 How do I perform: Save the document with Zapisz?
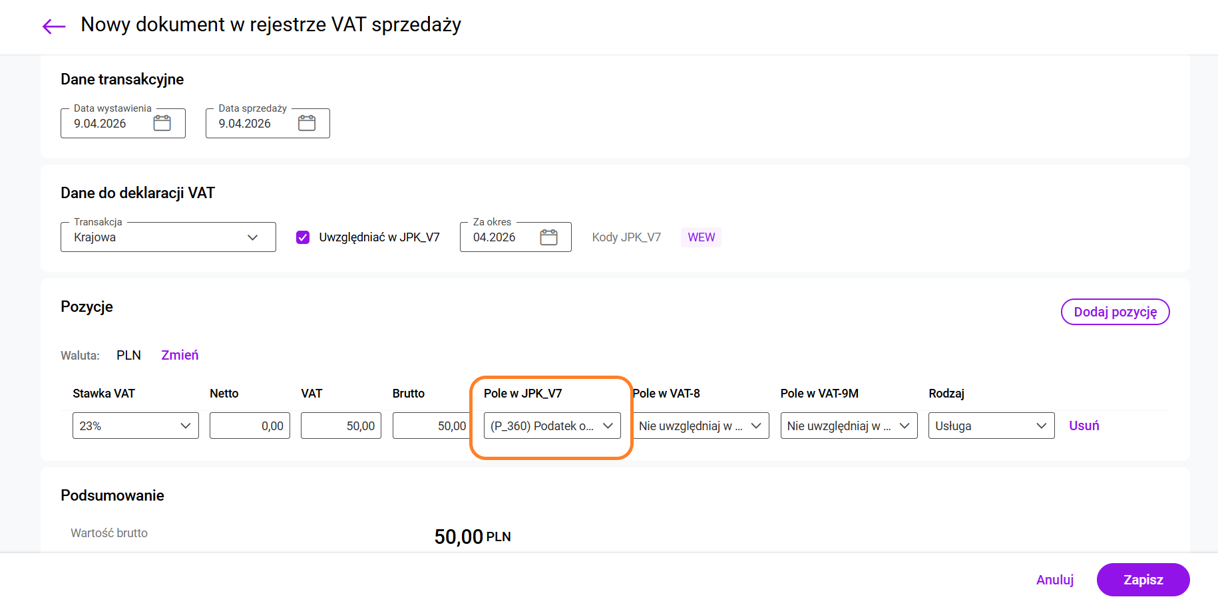(1143, 580)
